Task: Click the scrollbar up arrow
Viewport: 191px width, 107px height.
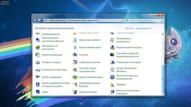Action: point(163,34)
